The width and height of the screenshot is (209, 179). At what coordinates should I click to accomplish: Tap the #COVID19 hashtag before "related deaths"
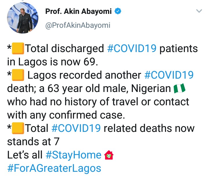(76, 128)
